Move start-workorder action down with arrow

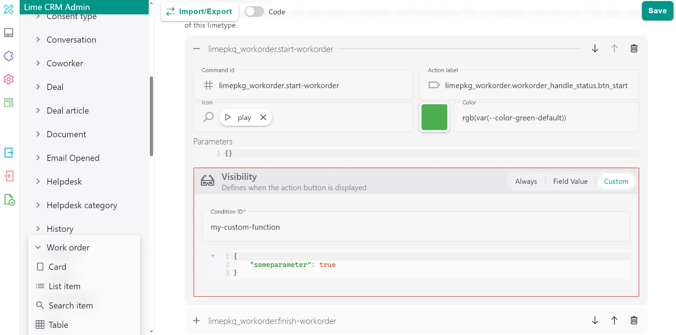click(595, 49)
